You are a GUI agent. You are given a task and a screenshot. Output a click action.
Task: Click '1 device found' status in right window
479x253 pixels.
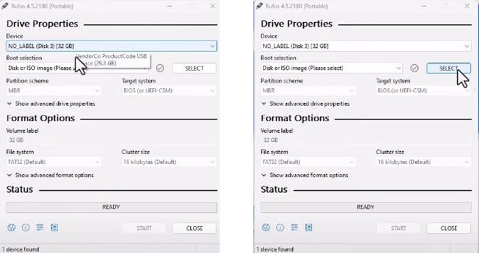(274, 250)
